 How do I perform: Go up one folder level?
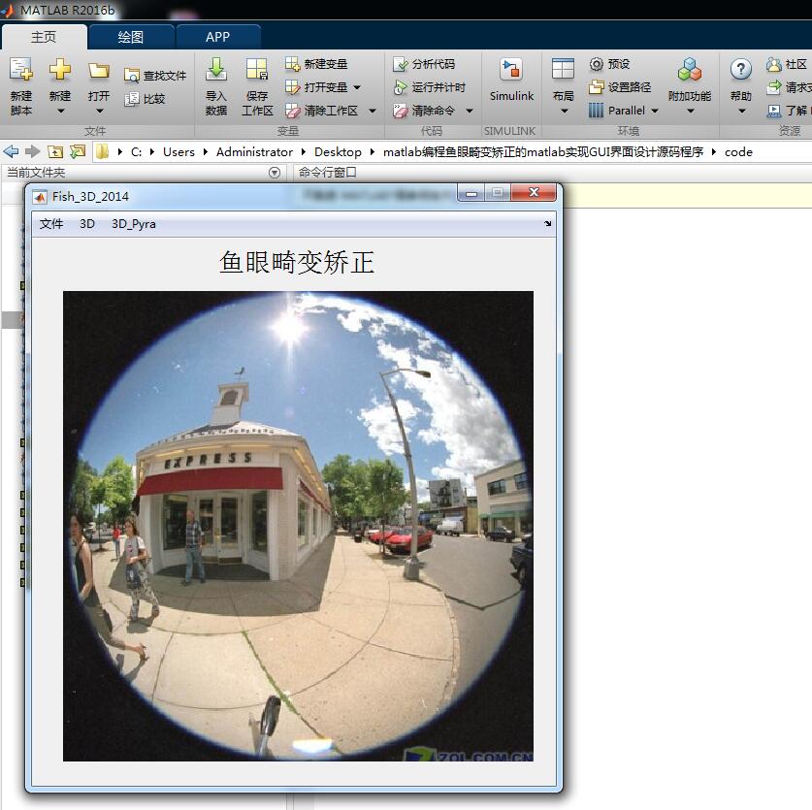55,151
